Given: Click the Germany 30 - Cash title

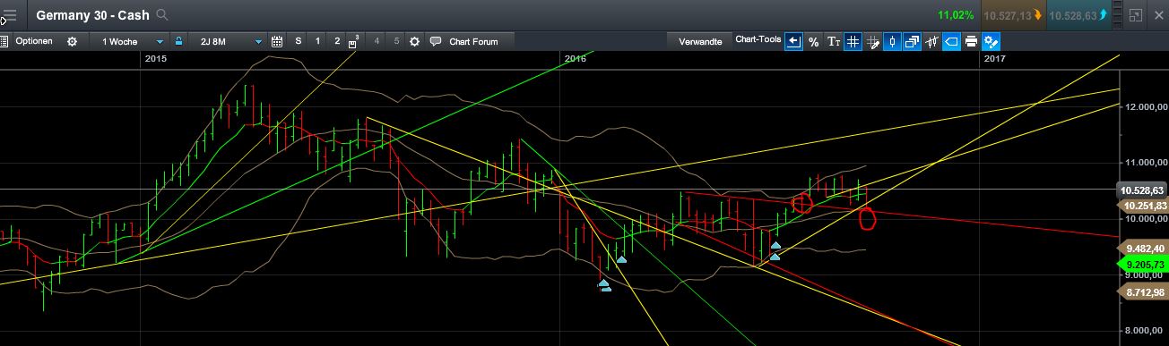Looking at the screenshot, I should [x=92, y=15].
